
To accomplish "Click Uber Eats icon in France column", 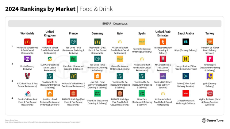I will 73,59.
